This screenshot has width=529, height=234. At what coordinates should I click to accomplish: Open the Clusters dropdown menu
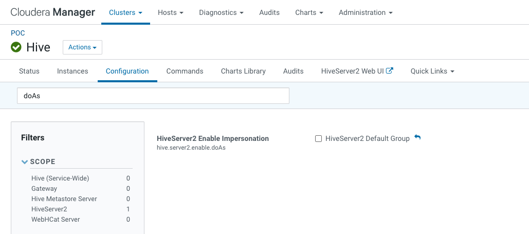pyautogui.click(x=125, y=12)
